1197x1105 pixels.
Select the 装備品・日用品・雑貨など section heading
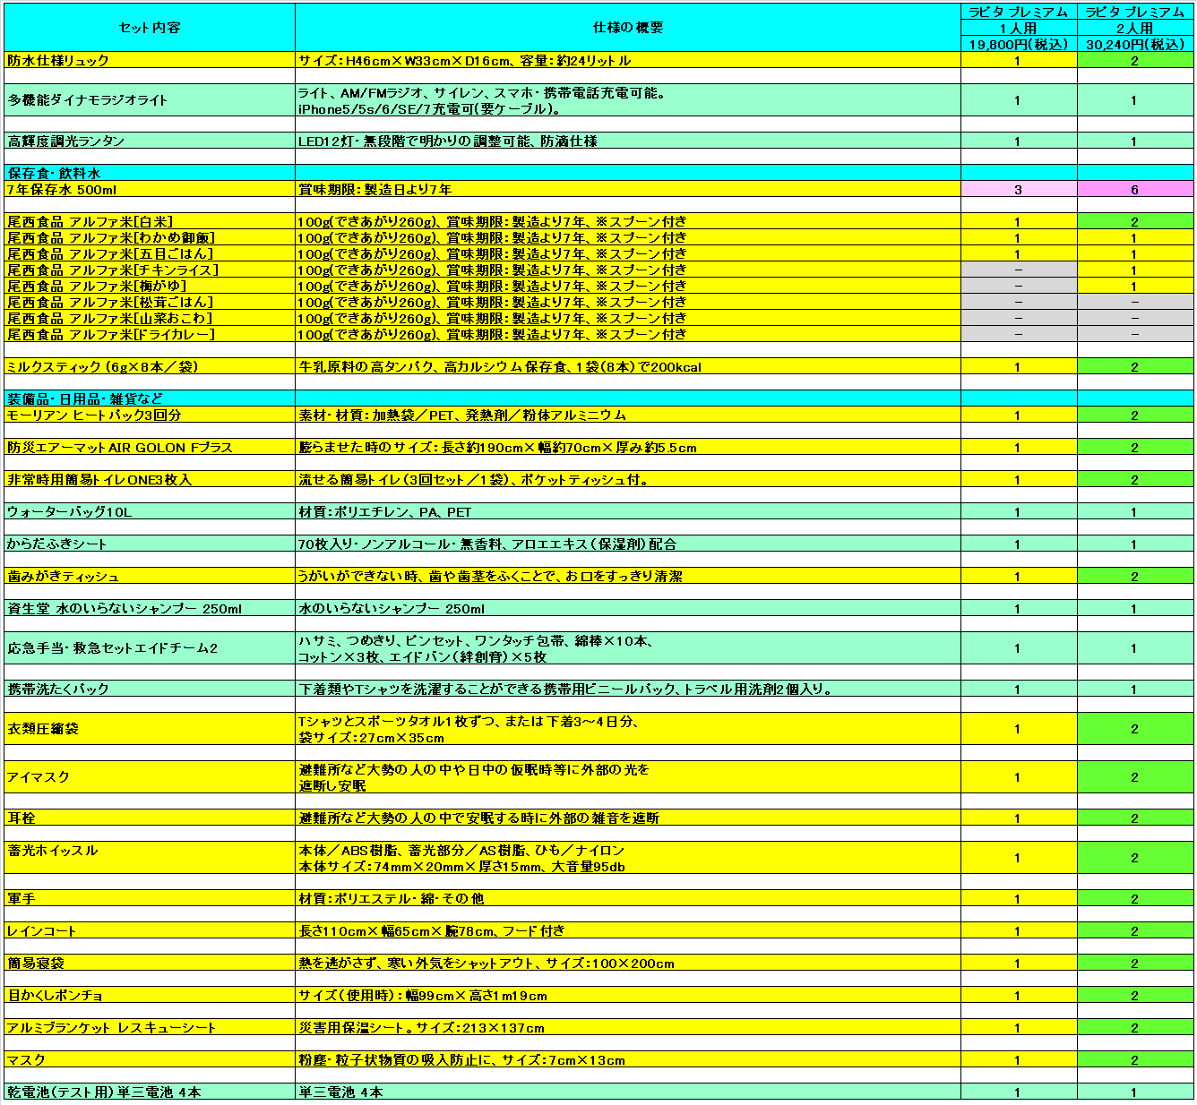click(150, 399)
